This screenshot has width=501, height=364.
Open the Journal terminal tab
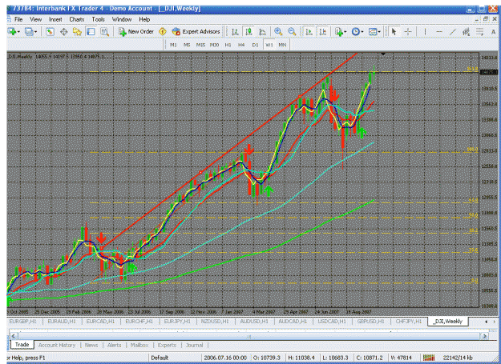pos(194,345)
